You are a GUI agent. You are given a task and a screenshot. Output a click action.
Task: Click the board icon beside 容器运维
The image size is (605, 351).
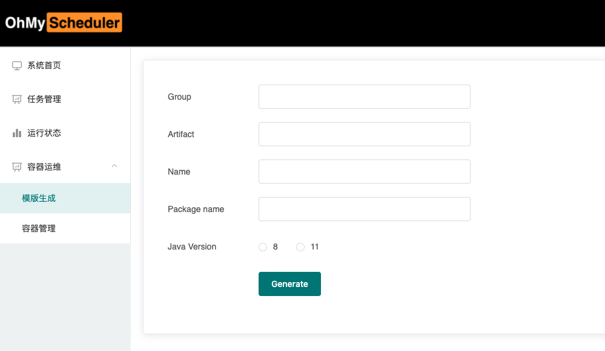tap(16, 167)
